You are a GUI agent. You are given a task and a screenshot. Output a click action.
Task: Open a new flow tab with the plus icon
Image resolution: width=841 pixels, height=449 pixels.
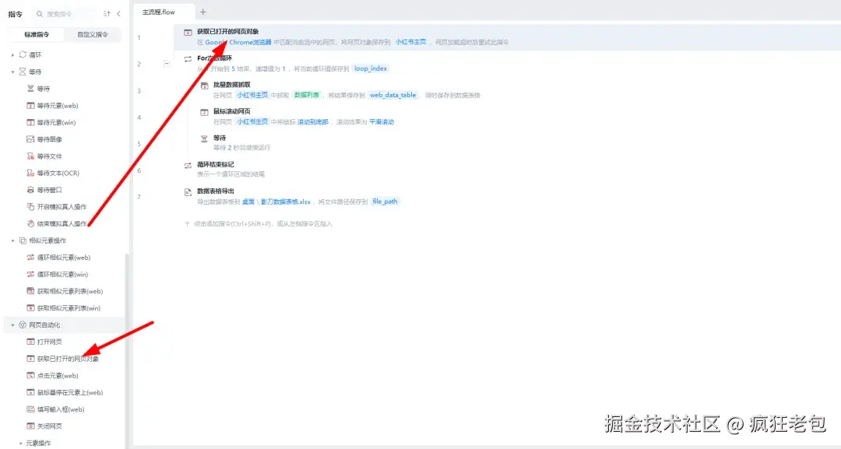(x=202, y=12)
